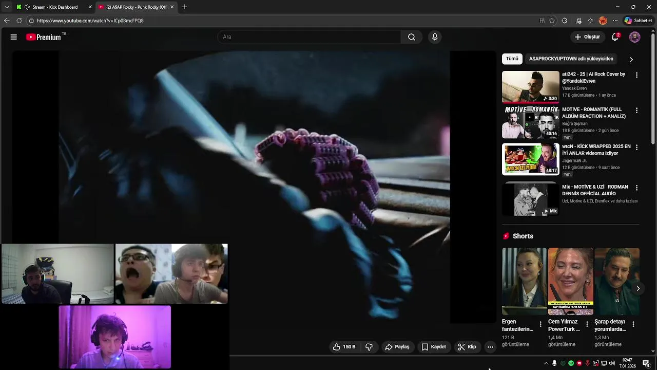Viewport: 657px width, 370px height.
Task: Close the Kick Dashboard tab
Action: click(x=90, y=7)
